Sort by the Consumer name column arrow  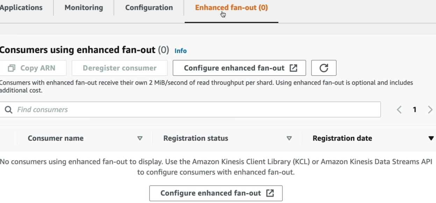point(140,138)
